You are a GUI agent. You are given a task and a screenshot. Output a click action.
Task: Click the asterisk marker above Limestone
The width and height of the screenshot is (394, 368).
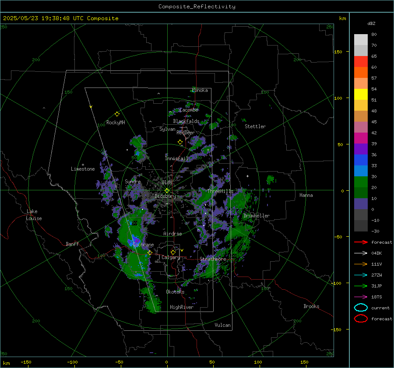[83, 165]
